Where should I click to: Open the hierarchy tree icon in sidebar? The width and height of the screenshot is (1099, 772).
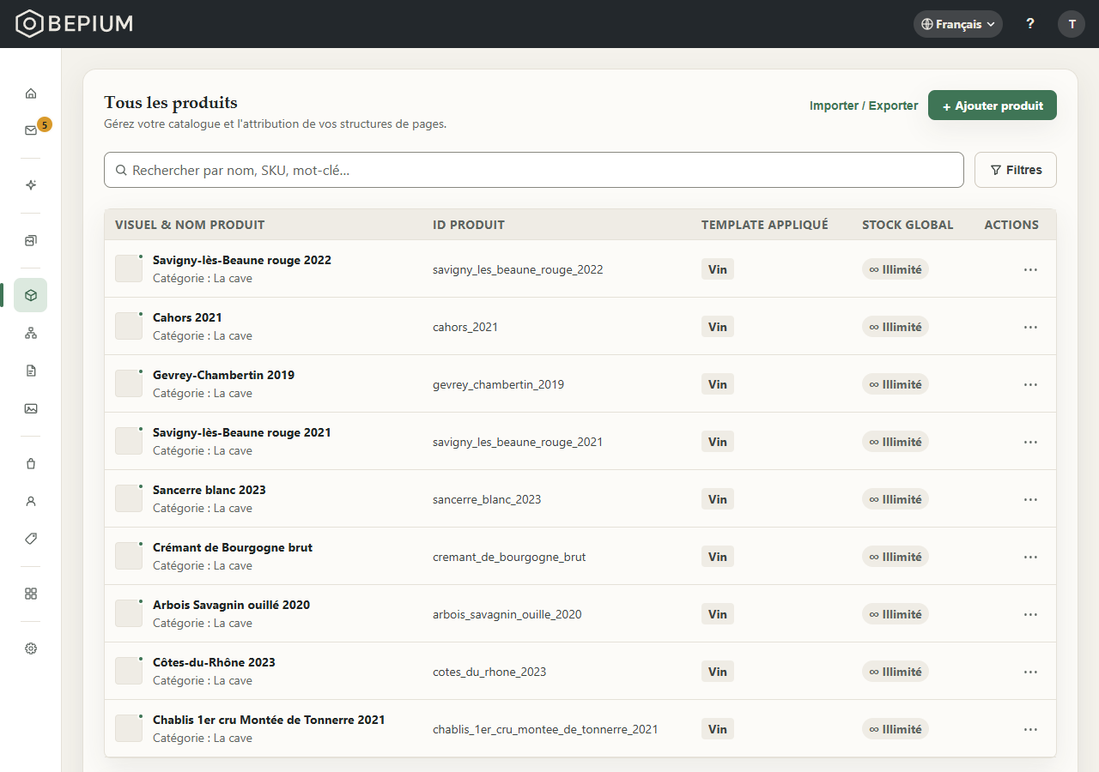click(31, 333)
